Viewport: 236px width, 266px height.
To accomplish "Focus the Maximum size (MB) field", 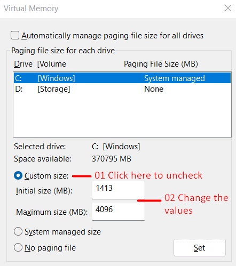I will [119, 212].
